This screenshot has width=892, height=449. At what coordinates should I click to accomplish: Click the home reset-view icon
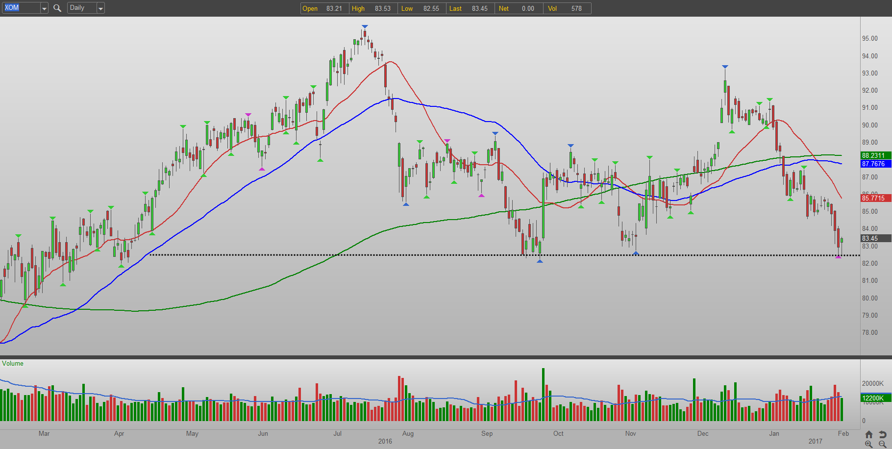point(868,434)
